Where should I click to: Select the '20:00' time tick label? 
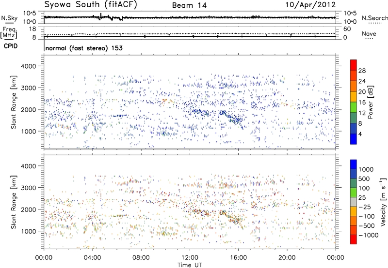coord(287,258)
